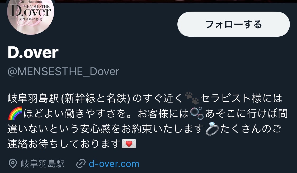The image size is (297, 173).
Task: Click bio text 岐阜羽島駅 (新幹線と名鉄)
Action: [69, 98]
